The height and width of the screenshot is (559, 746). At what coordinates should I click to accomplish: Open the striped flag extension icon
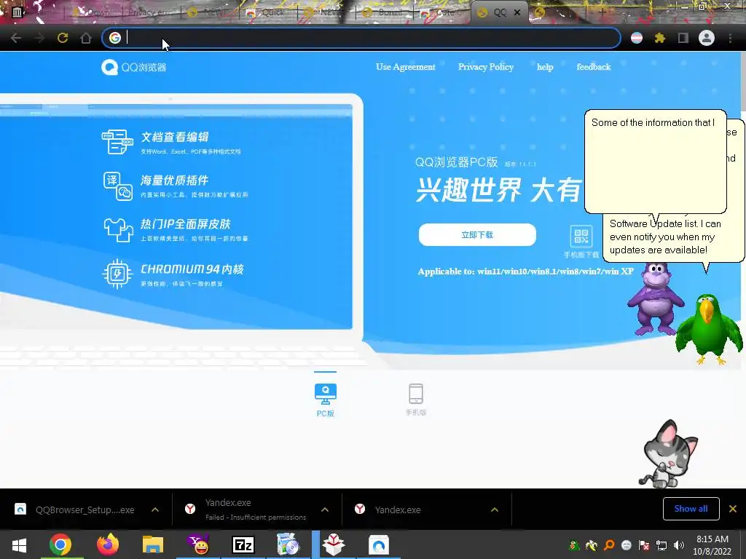[x=637, y=38]
